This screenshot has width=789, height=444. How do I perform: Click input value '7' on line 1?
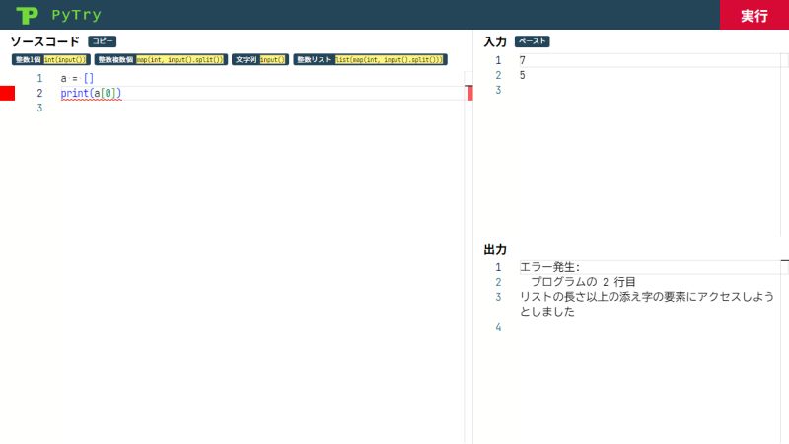pyautogui.click(x=523, y=60)
